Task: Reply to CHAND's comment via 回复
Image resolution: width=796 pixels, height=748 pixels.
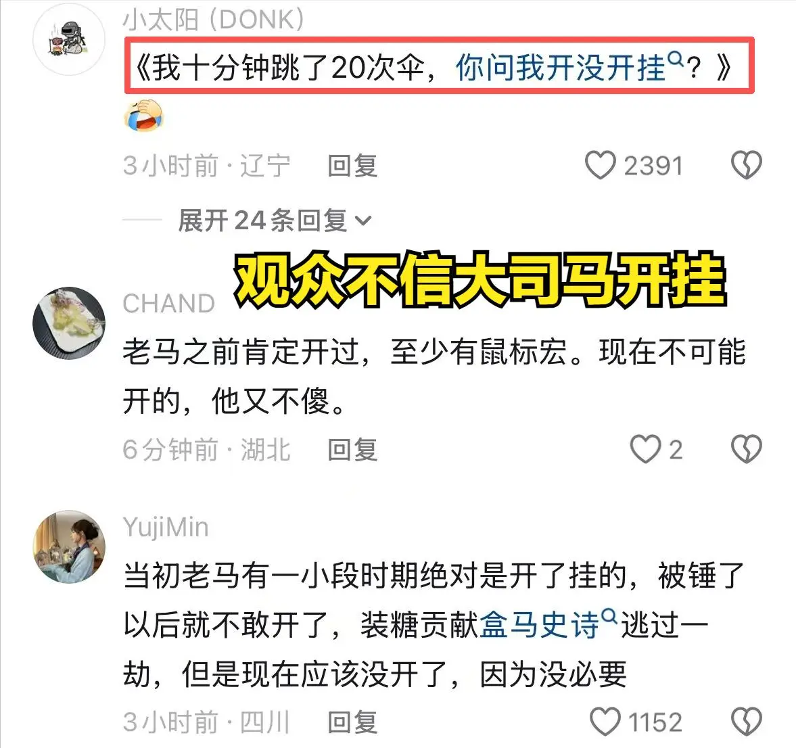Action: tap(352, 450)
